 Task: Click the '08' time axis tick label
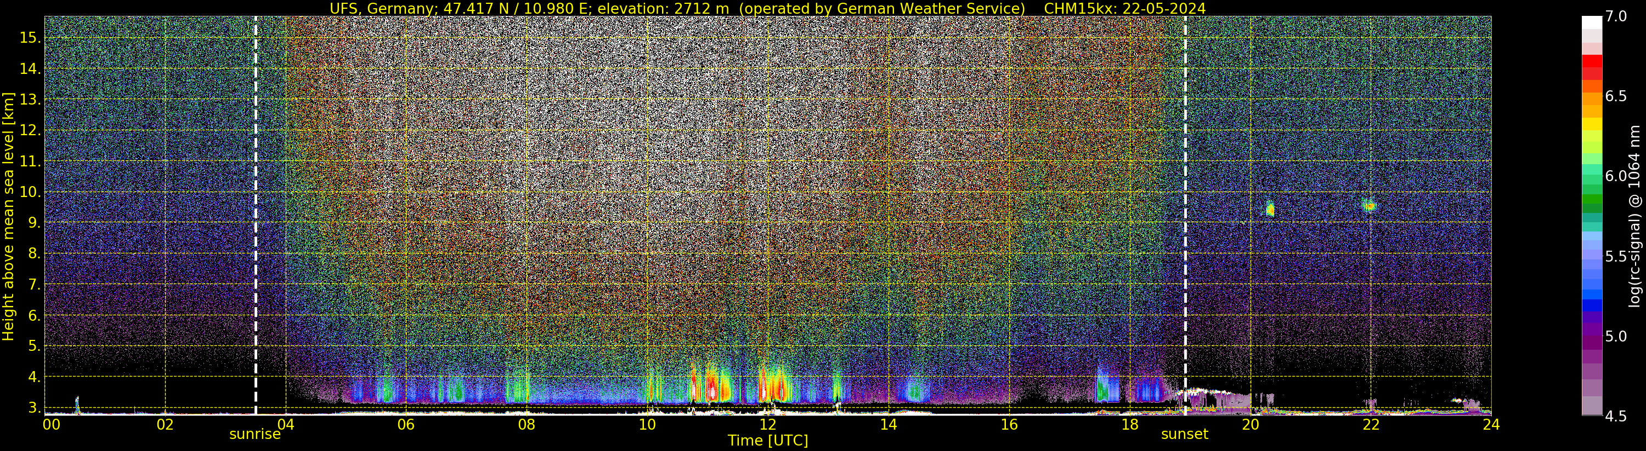527,424
